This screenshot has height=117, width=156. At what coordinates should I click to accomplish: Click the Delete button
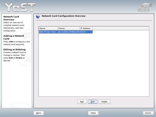click(x=104, y=102)
